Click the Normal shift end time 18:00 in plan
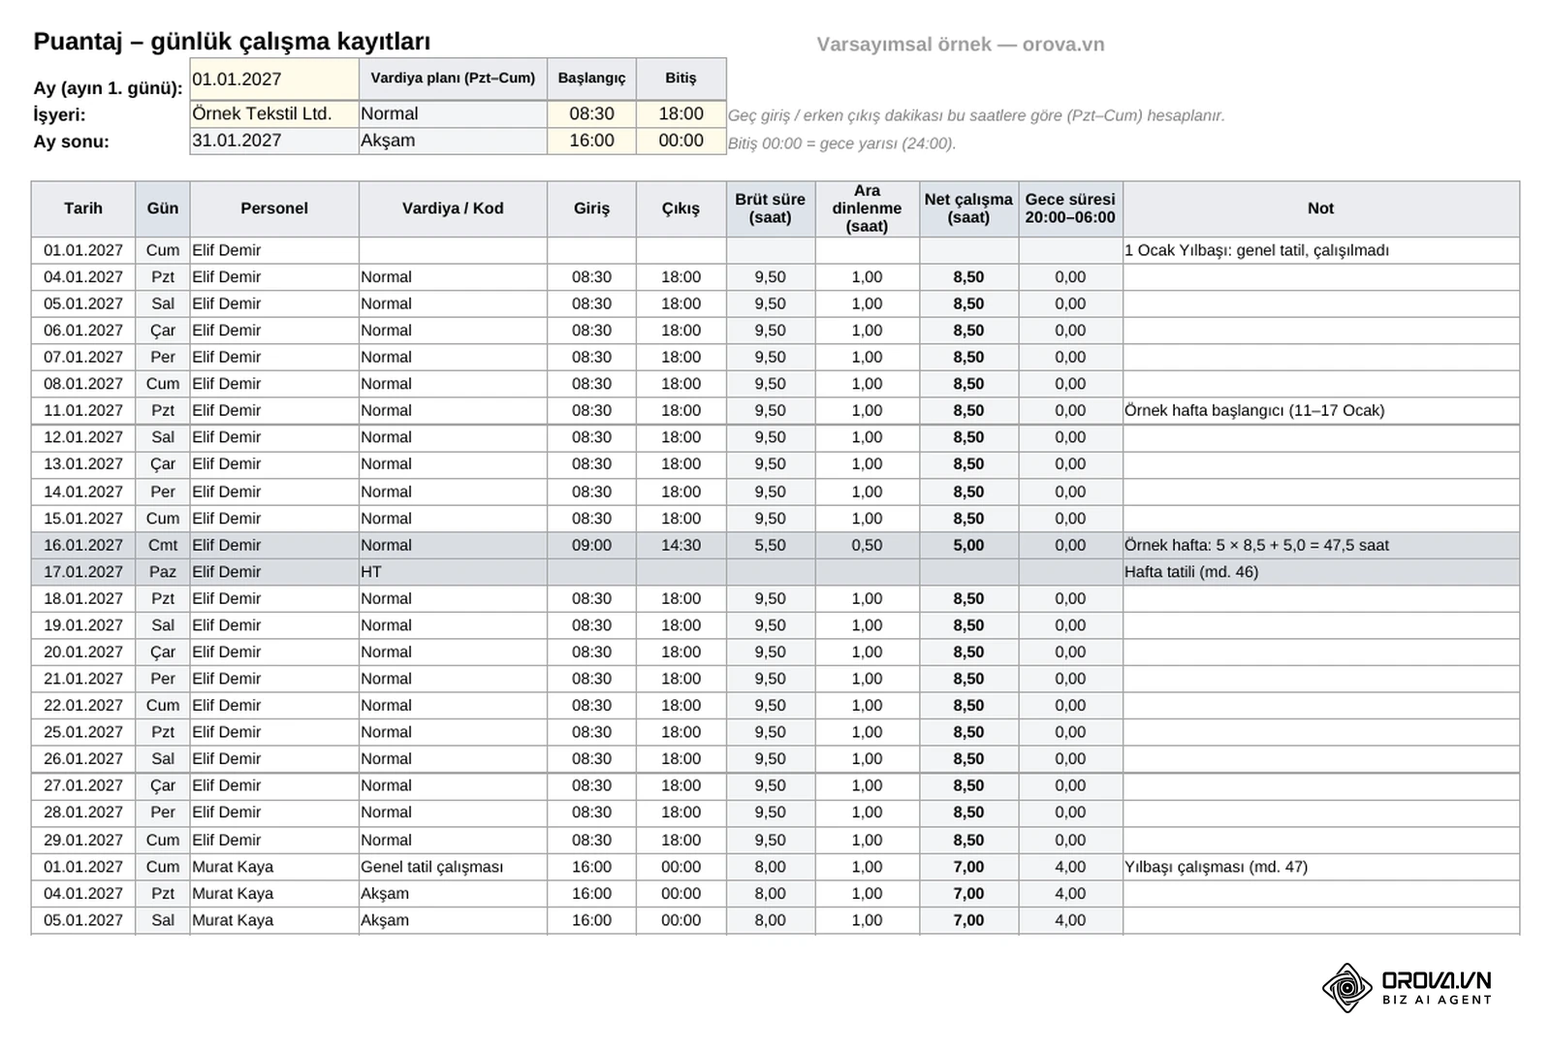This screenshot has height=1052, width=1551. [x=681, y=113]
